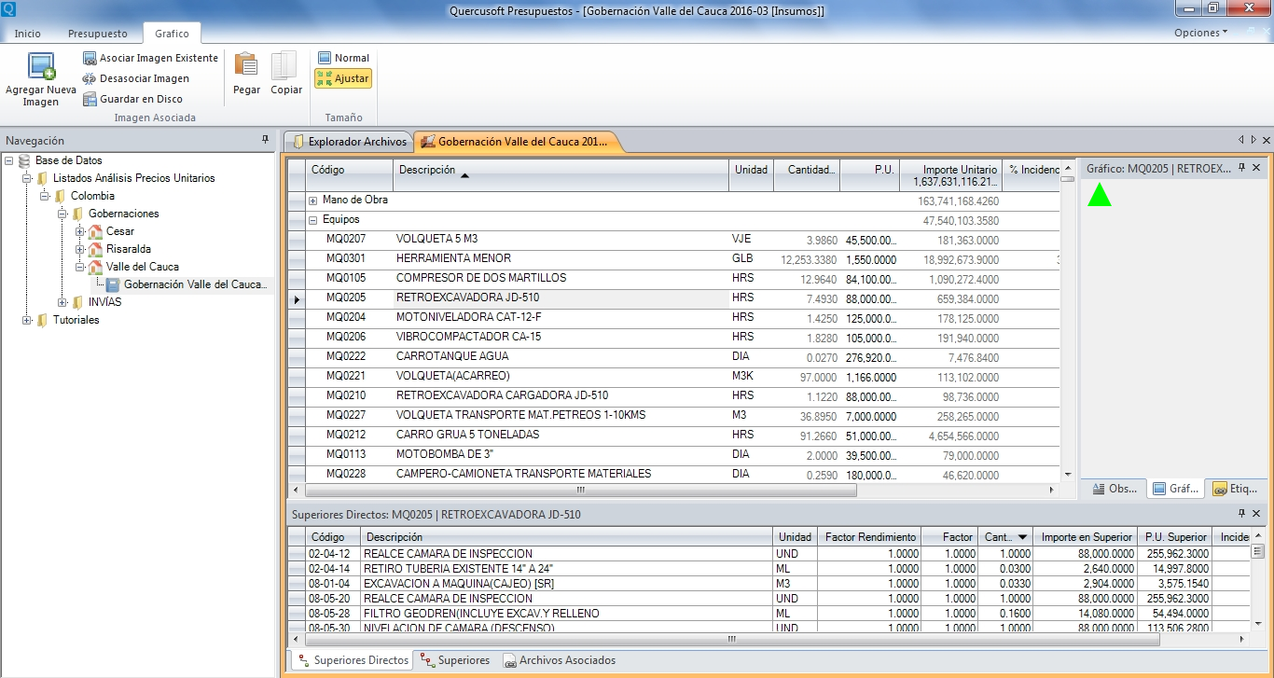1274x678 pixels.
Task: Click Asociar Imagen Existente
Action: tap(150, 58)
